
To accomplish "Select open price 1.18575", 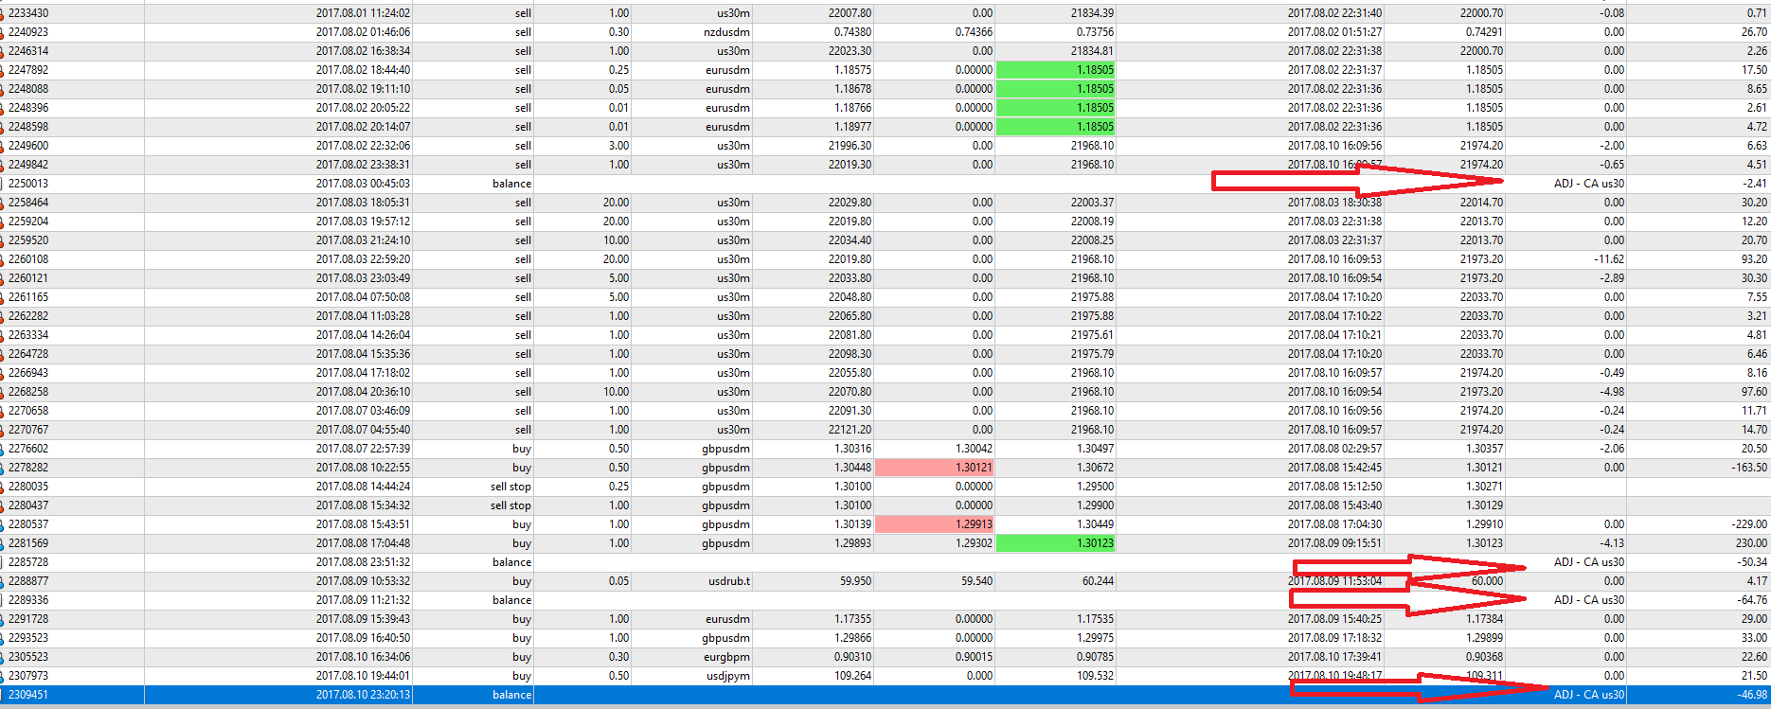I will pyautogui.click(x=852, y=70).
